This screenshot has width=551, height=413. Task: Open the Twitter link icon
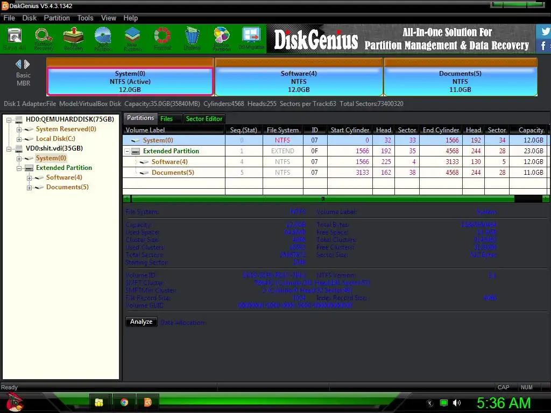point(544,31)
